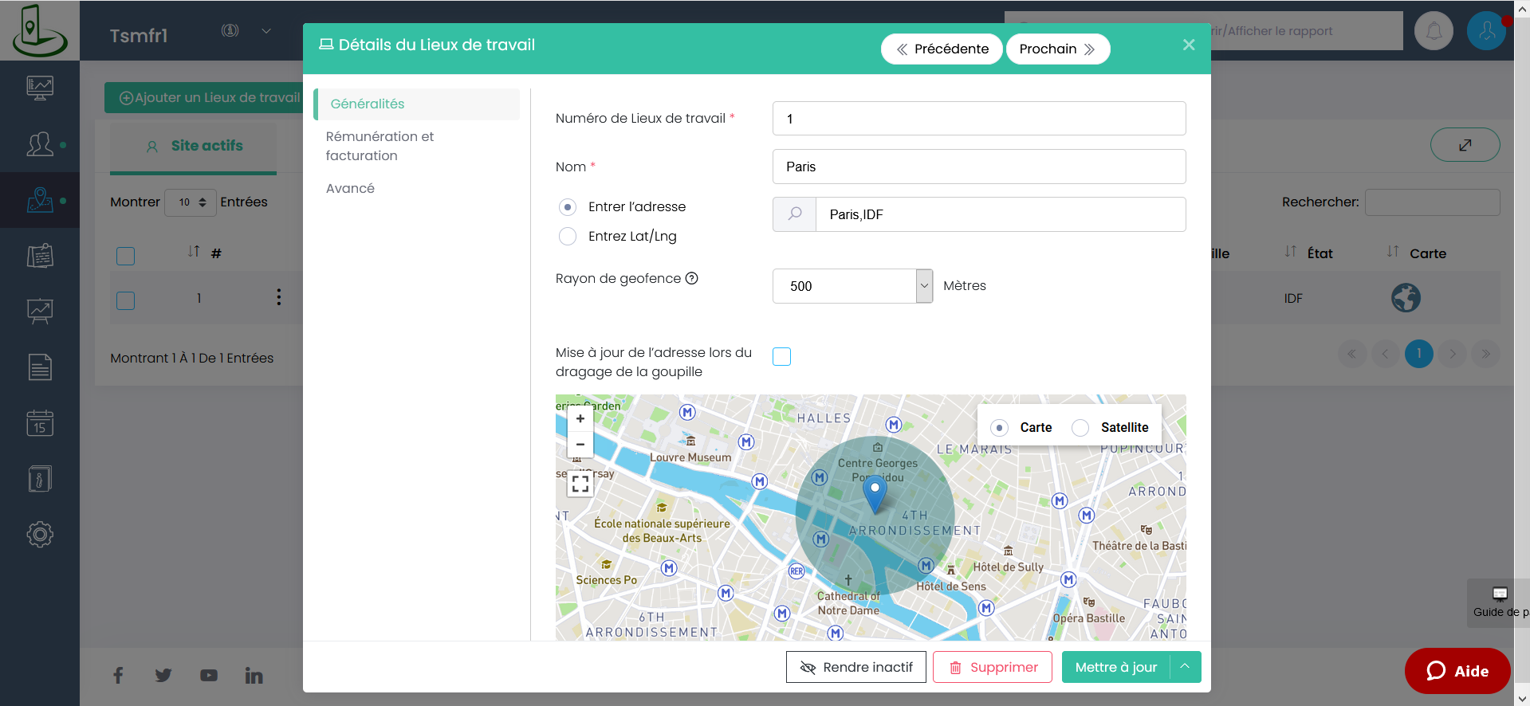Image resolution: width=1530 pixels, height=706 pixels.
Task: Click the address field with Paris,IDF
Action: 1001,214
